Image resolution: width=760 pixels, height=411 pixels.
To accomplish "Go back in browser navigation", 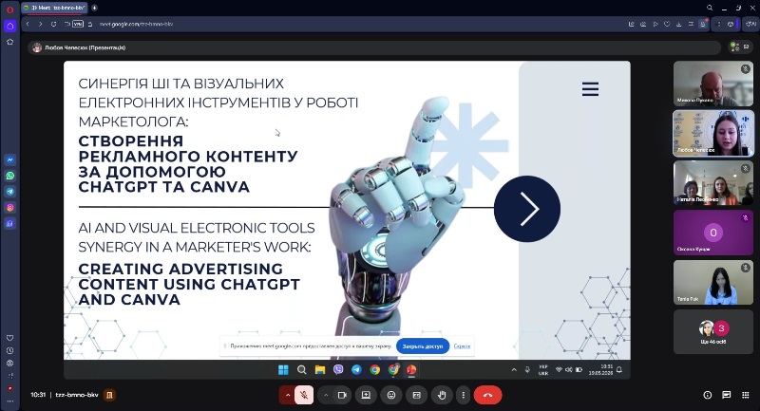I will (28, 24).
